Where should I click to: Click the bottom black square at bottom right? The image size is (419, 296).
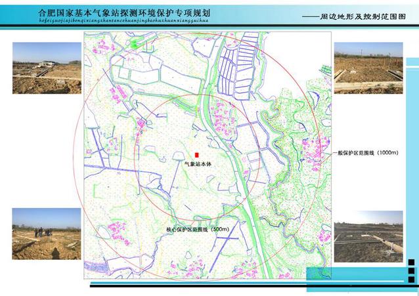pyautogui.click(x=411, y=279)
